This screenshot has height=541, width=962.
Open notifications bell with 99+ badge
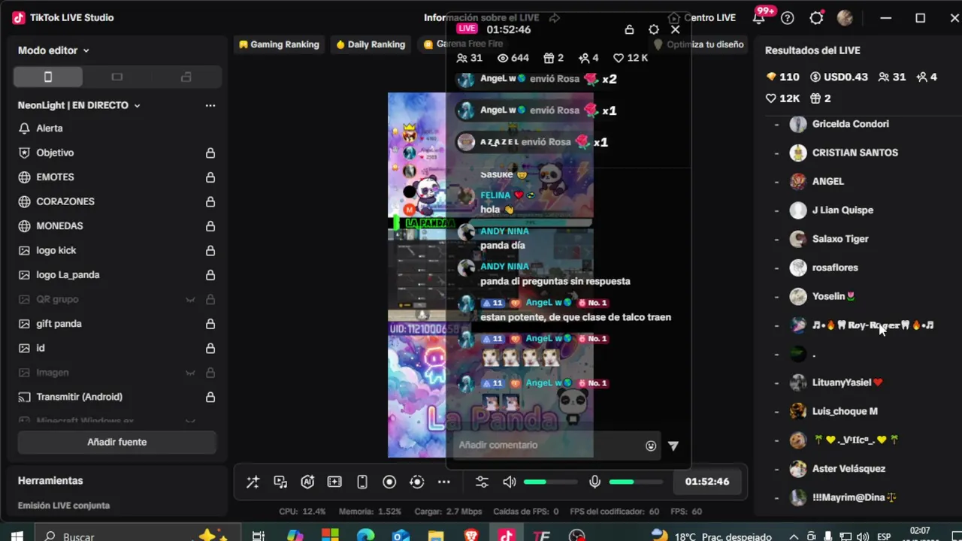pyautogui.click(x=760, y=18)
